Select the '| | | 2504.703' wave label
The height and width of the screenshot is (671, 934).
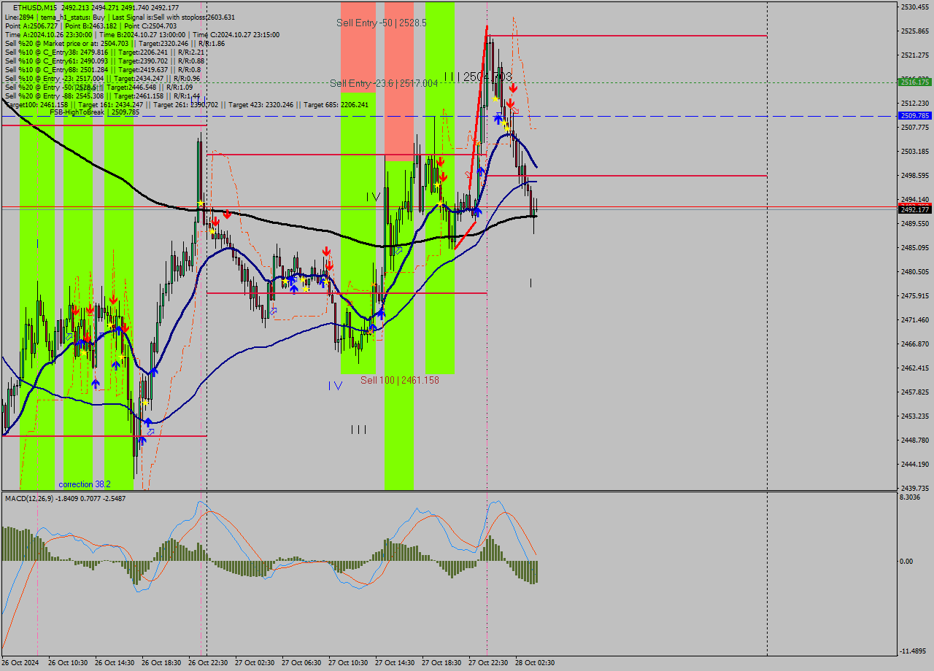click(x=478, y=77)
